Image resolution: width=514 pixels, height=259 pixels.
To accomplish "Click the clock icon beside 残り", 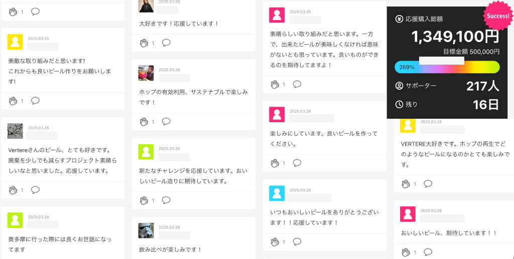I will [x=400, y=104].
